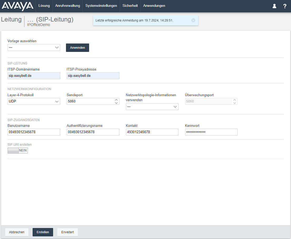Open the user account icon

pos(274,6)
